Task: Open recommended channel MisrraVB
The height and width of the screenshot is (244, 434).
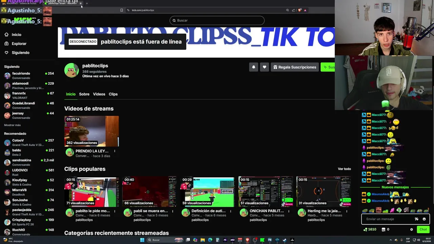Action: (29, 192)
